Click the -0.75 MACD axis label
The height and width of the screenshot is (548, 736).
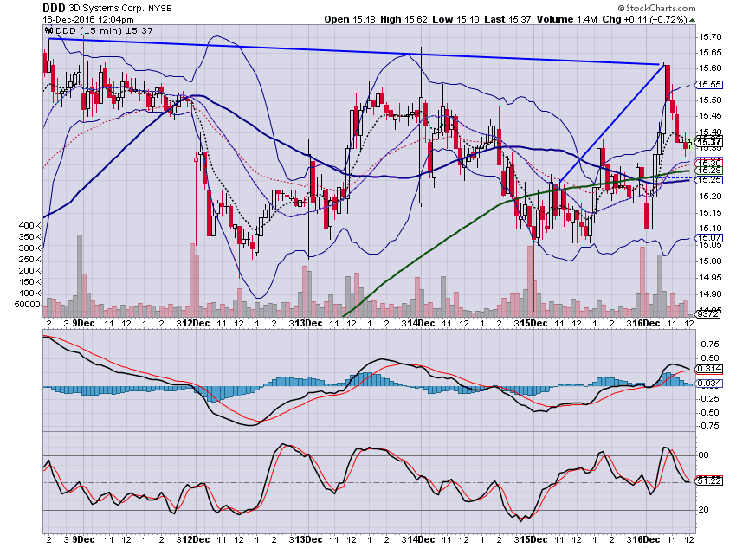709,426
